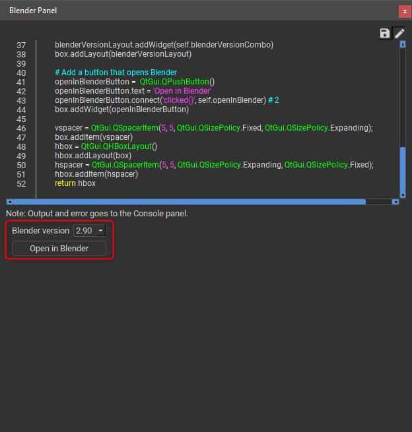The image size is (412, 432).
Task: Click the 'Open in Blender' string on line 42
Action: (x=182, y=91)
